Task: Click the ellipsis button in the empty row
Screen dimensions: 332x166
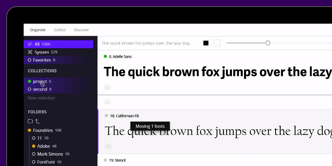Action: point(107,102)
